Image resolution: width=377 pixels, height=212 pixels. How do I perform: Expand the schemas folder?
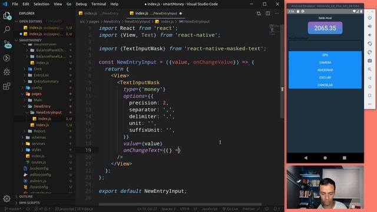(x=38, y=137)
